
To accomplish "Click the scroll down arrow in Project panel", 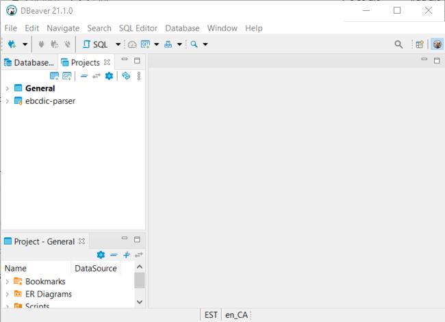I will 140,302.
